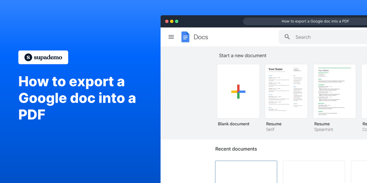Open the main hamburger menu
The height and width of the screenshot is (183, 367).
pyautogui.click(x=171, y=37)
